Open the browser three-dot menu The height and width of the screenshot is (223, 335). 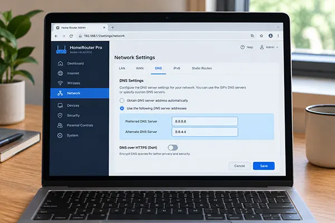click(x=278, y=36)
